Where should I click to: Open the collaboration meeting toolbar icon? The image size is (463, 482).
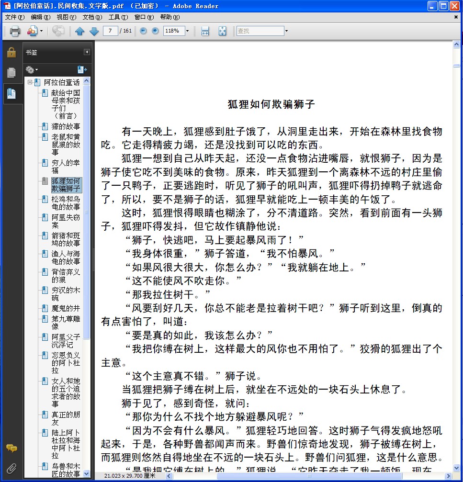[x=32, y=31]
